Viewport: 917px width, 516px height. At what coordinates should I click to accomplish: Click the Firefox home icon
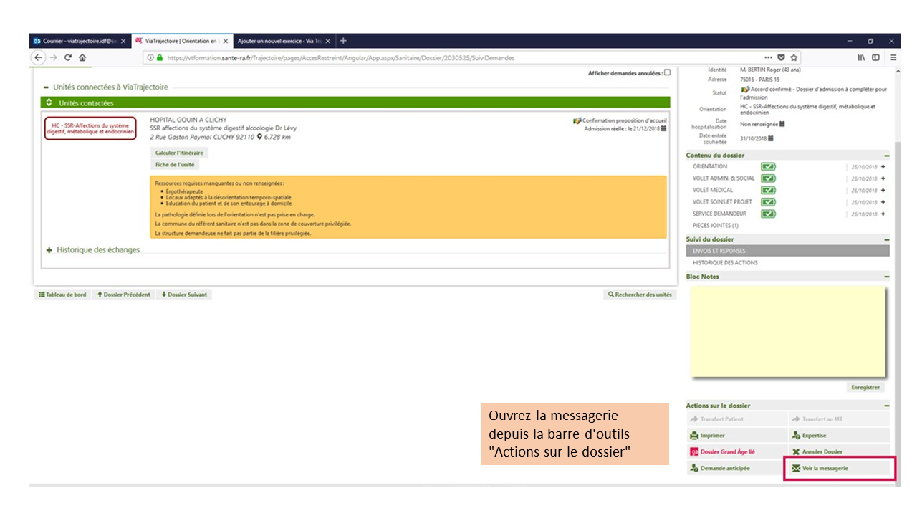pyautogui.click(x=82, y=57)
